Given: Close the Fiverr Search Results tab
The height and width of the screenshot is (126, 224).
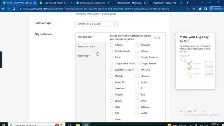Looking at the screenshot, I should (x=71, y=3).
